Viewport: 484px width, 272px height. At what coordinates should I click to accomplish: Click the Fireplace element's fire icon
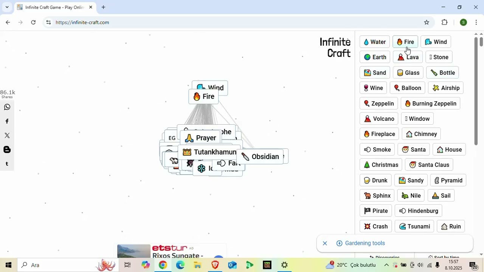[366, 134]
